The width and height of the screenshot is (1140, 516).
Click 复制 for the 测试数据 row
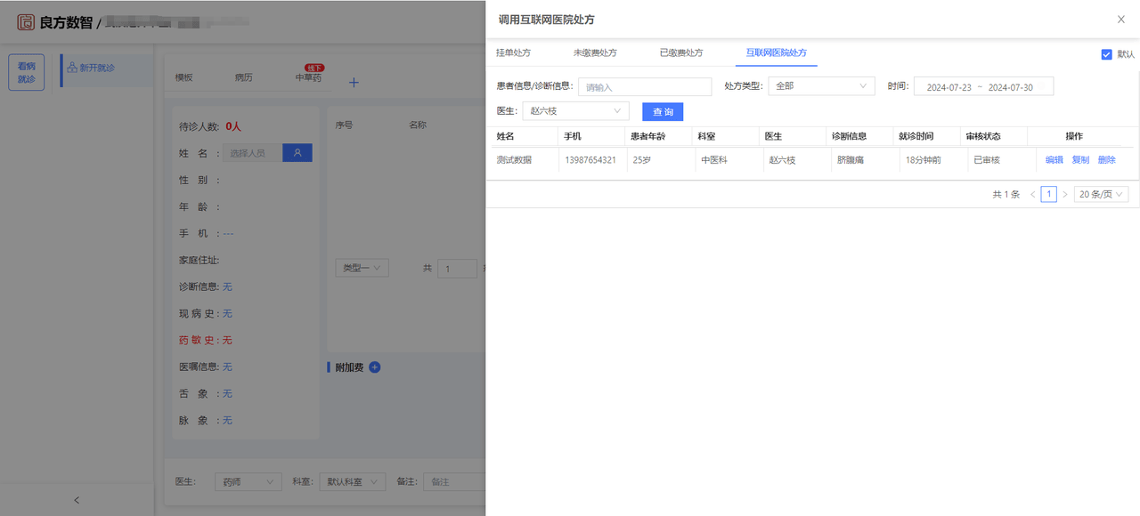click(1080, 160)
